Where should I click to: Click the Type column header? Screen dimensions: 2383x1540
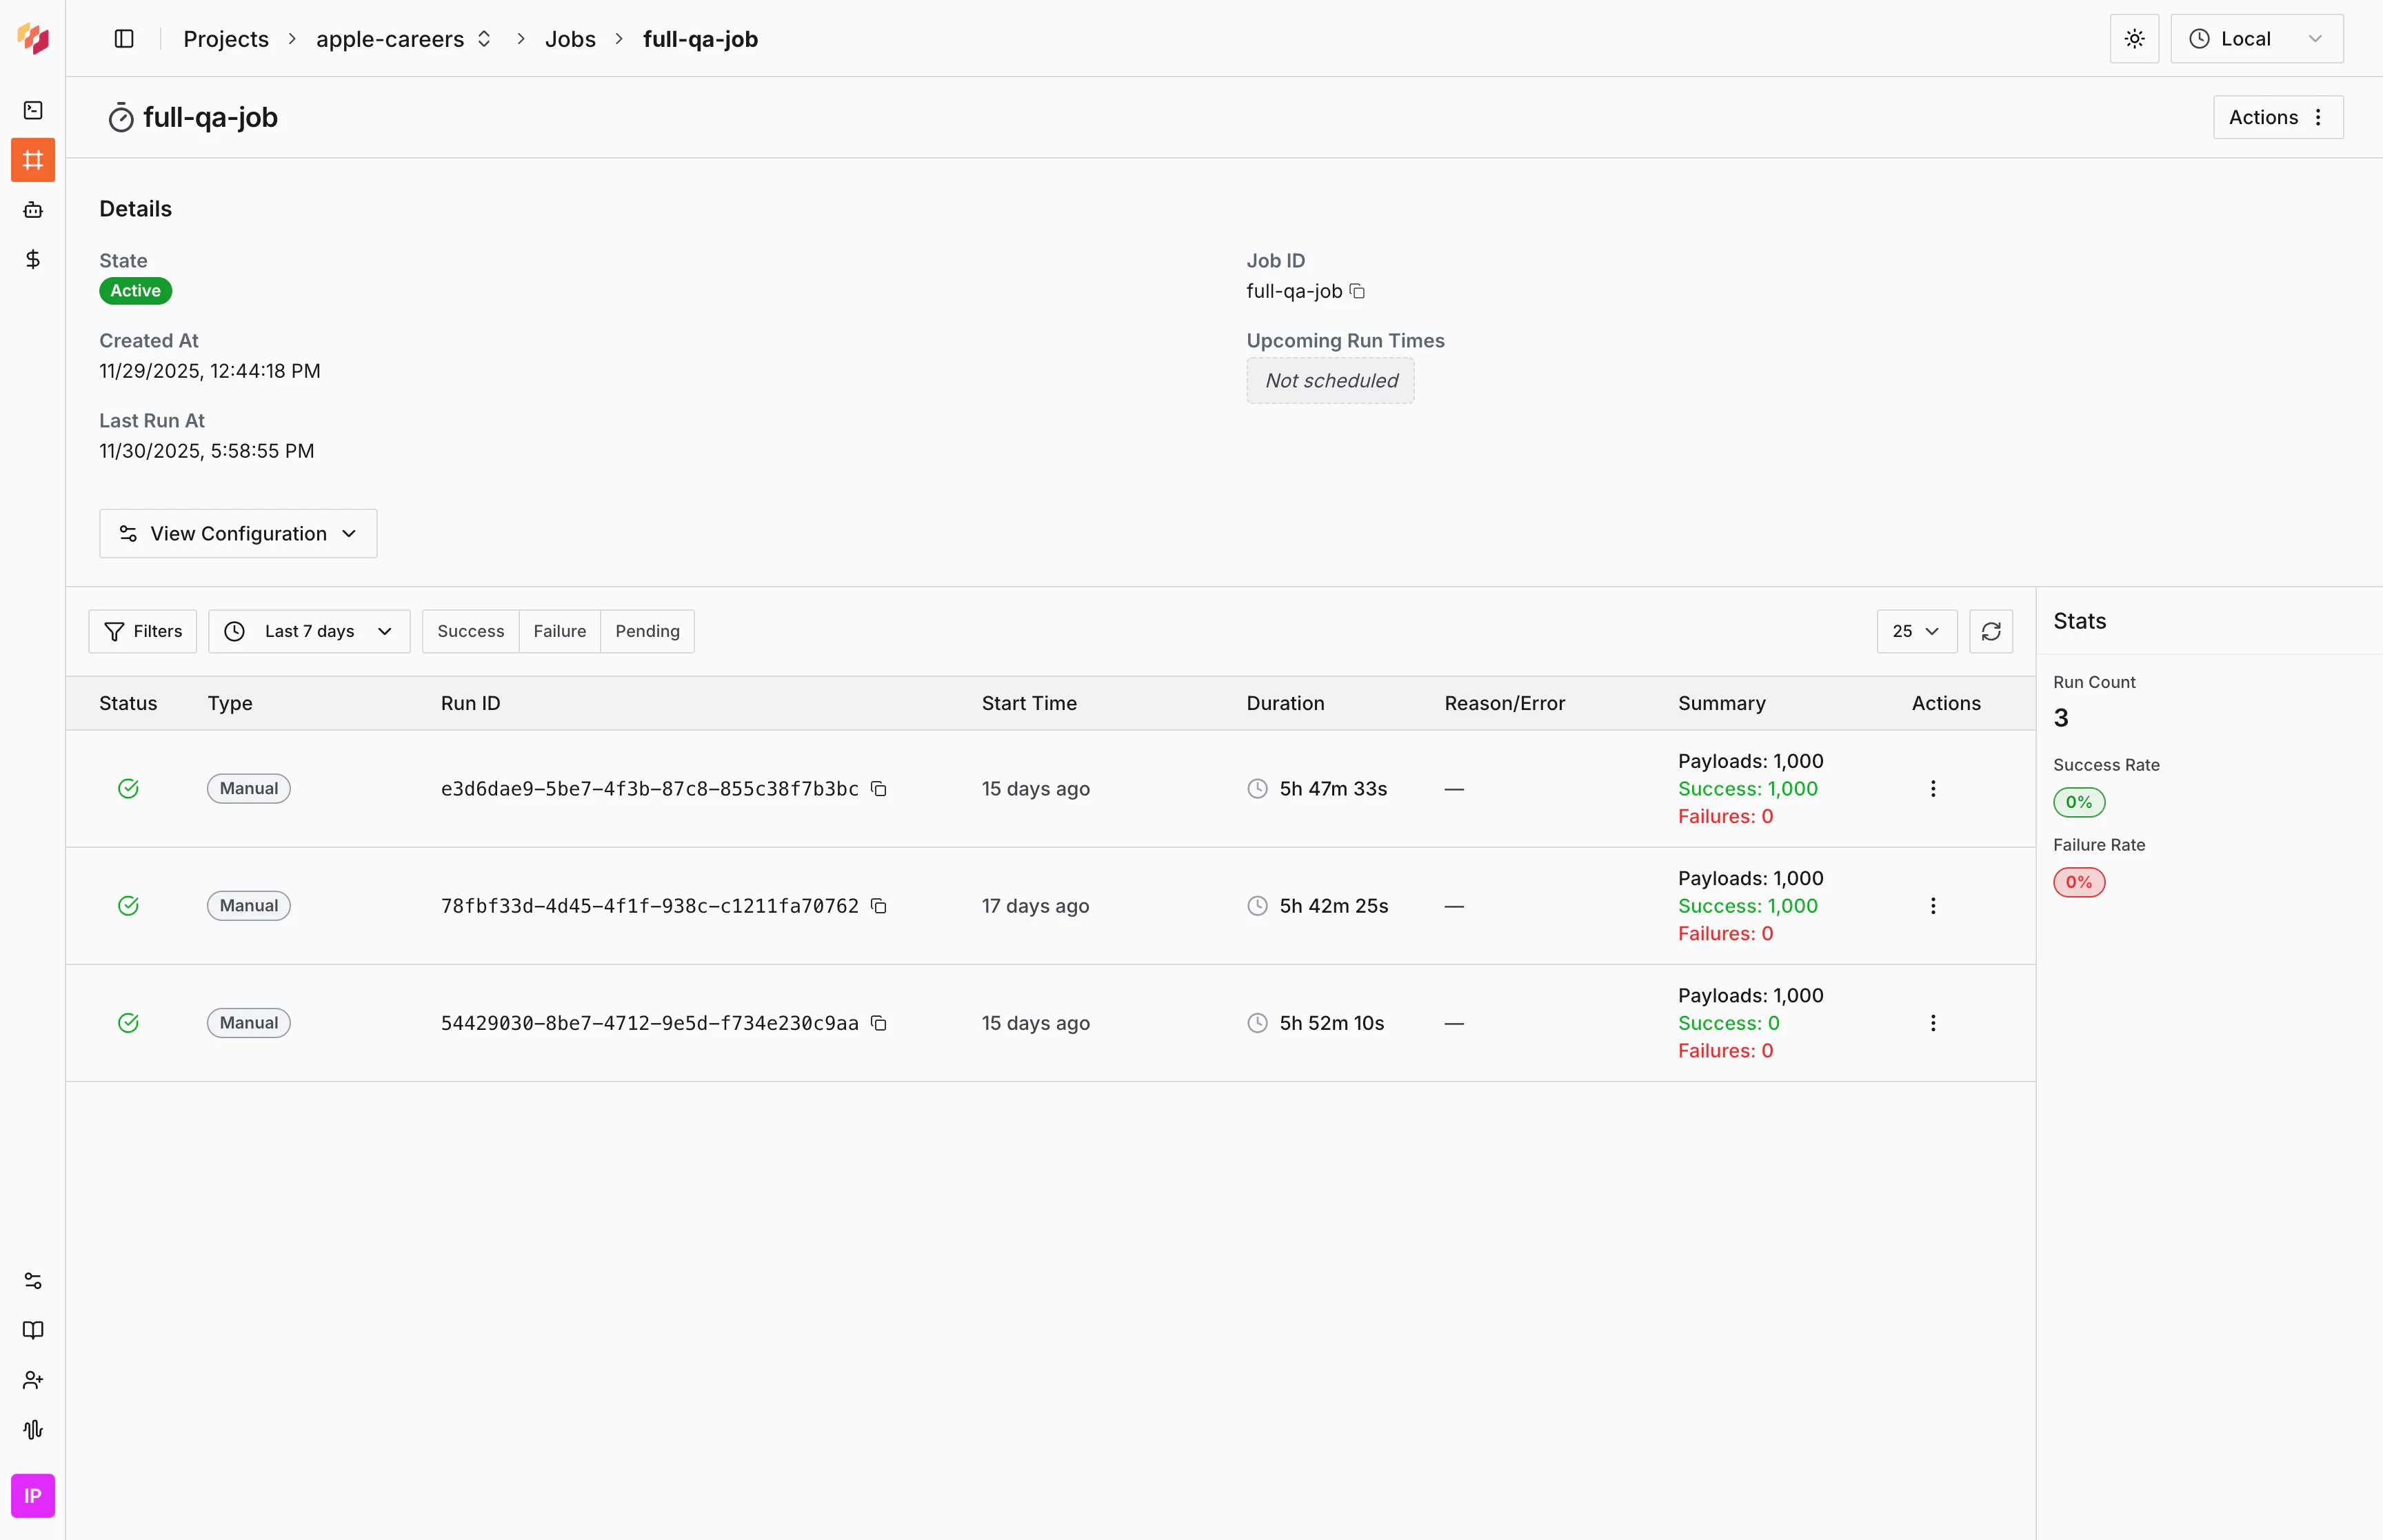pyautogui.click(x=230, y=703)
